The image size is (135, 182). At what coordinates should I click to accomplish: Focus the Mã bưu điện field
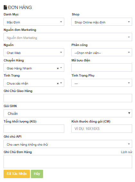(102, 68)
